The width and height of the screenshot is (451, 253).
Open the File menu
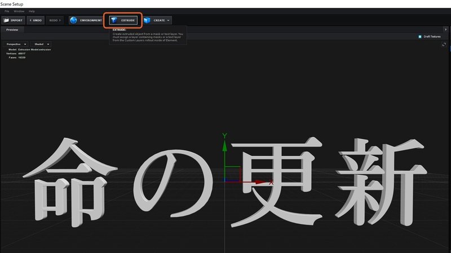click(7, 11)
